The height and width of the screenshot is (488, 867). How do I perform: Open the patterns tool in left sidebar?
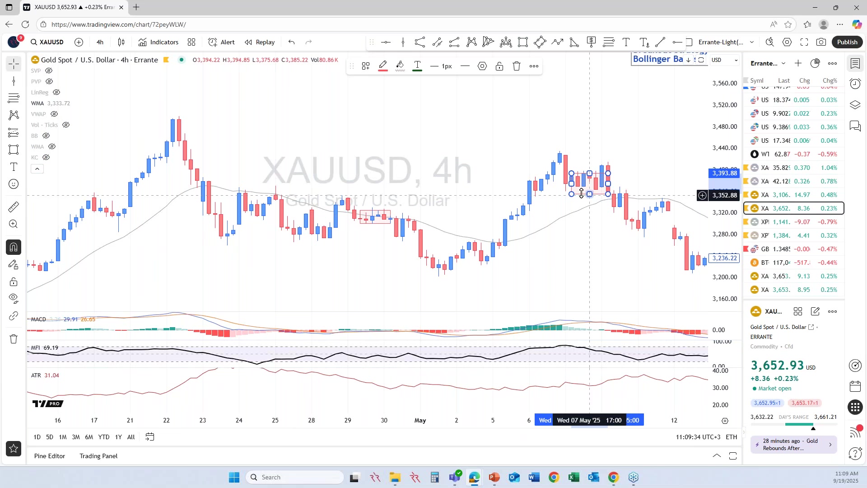14,115
